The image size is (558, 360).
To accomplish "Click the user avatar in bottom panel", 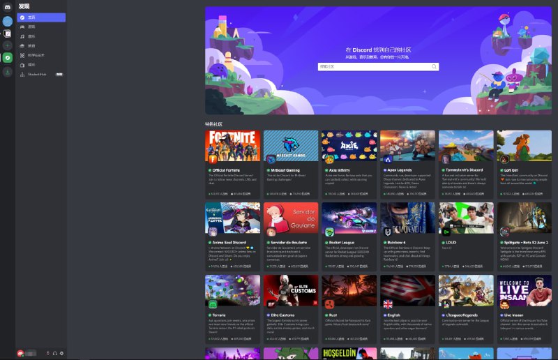I will pos(21,353).
